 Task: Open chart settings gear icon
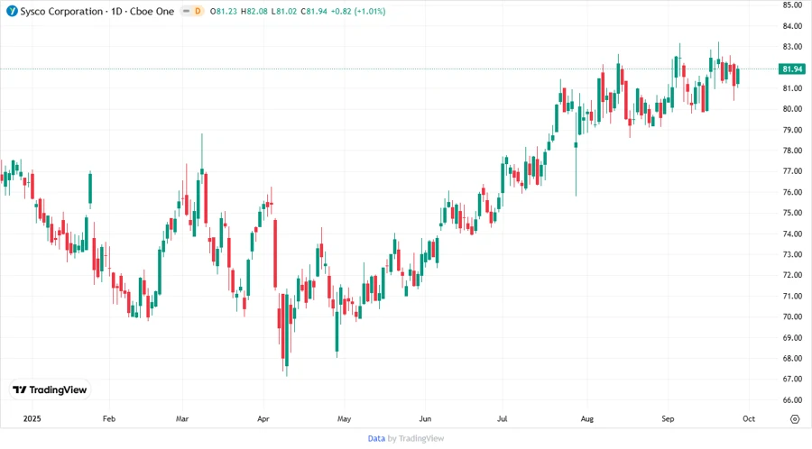[795, 419]
